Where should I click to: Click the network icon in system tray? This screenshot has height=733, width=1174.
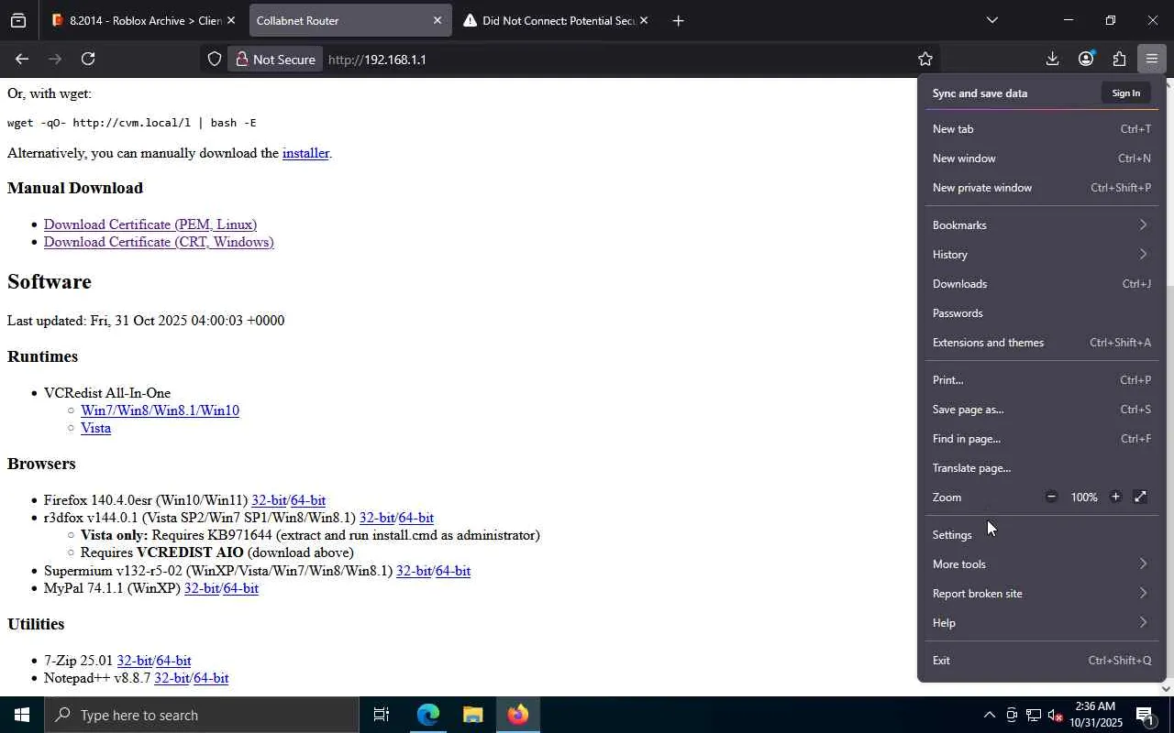1033,715
